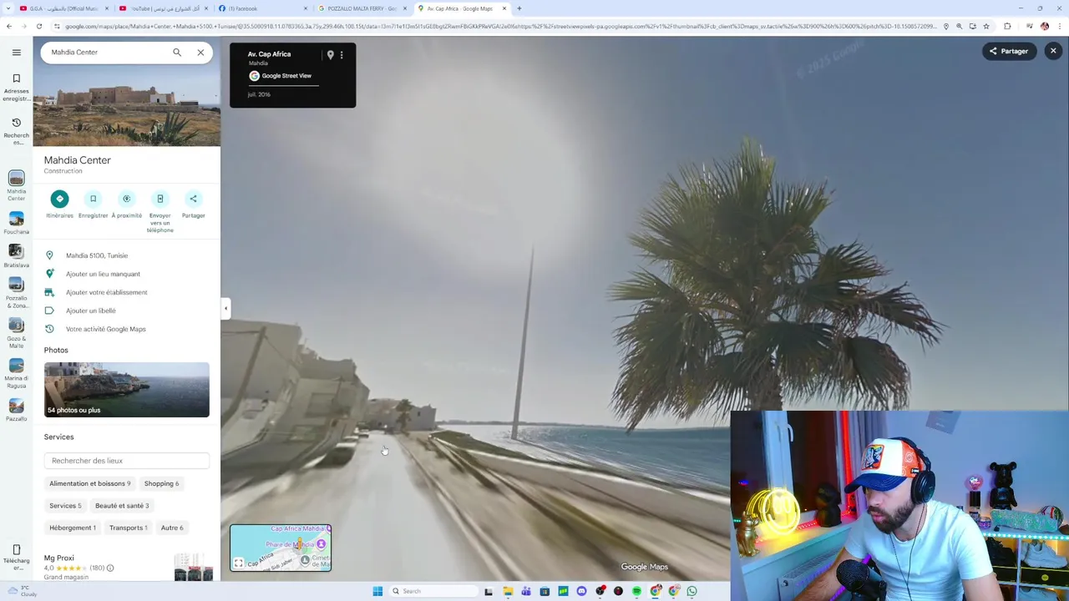
Task: Open Microsoft Teams from the taskbar
Action: [526, 591]
